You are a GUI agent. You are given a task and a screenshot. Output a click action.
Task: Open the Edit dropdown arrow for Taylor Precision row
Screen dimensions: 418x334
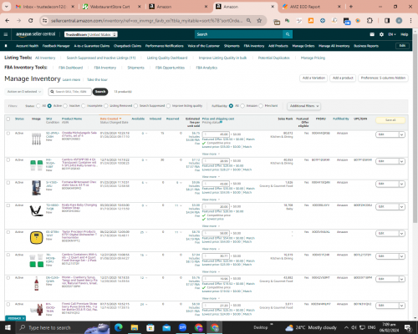tap(401, 234)
